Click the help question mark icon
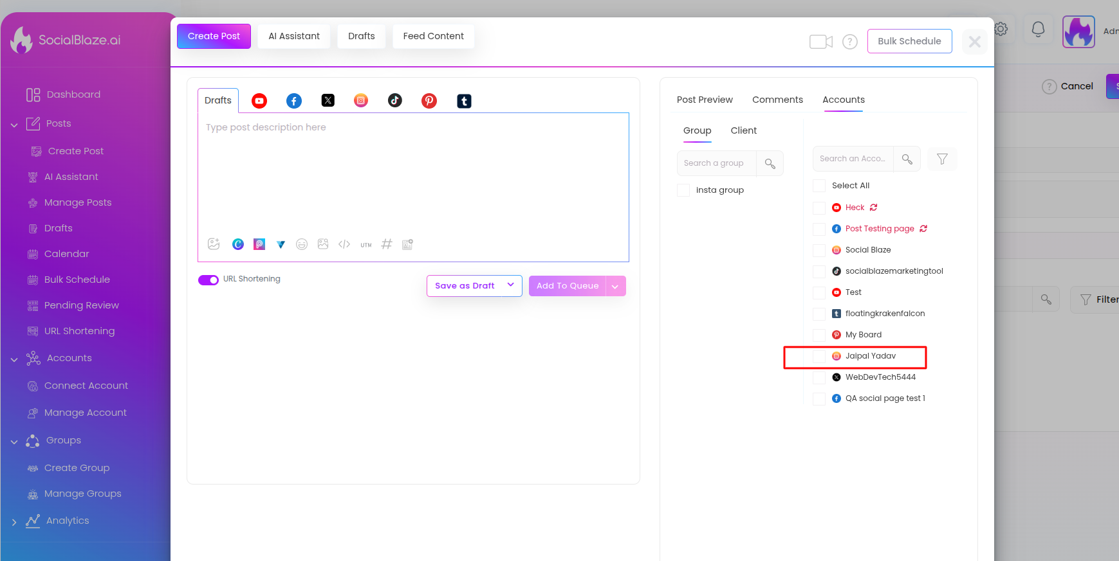Screen dimensions: 1119x561 850,42
